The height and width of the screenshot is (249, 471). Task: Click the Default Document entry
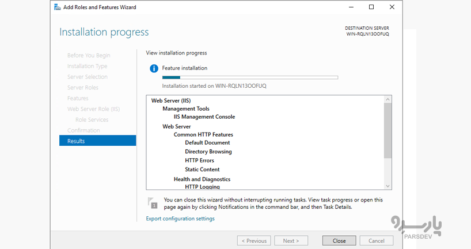coord(207,142)
